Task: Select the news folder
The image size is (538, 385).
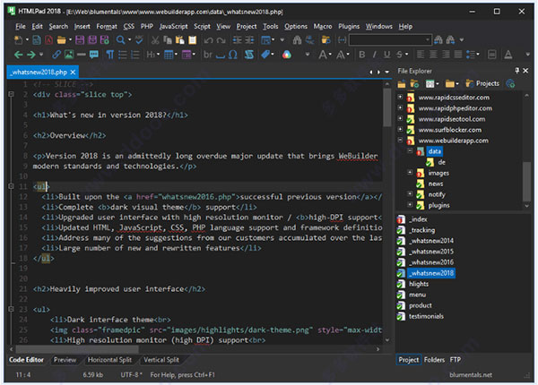Action: pos(436,184)
